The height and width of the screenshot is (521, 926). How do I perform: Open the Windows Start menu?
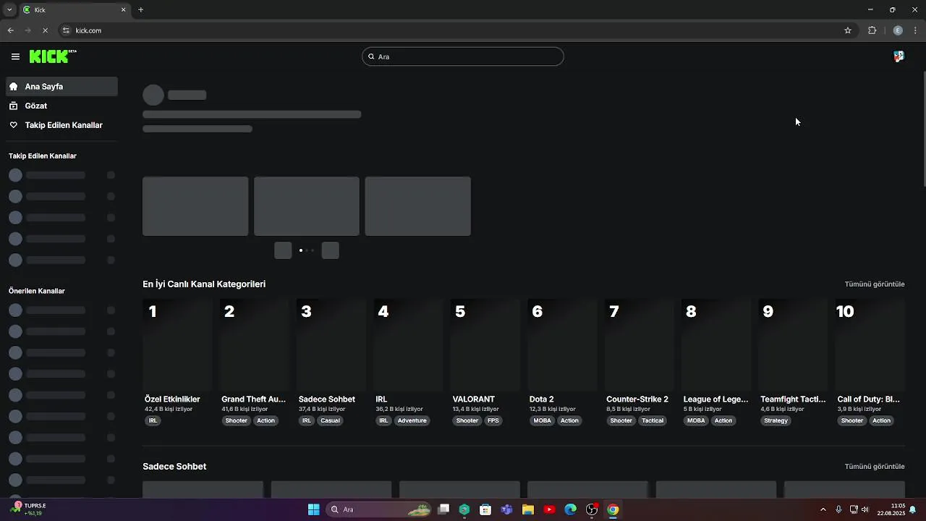pyautogui.click(x=313, y=509)
